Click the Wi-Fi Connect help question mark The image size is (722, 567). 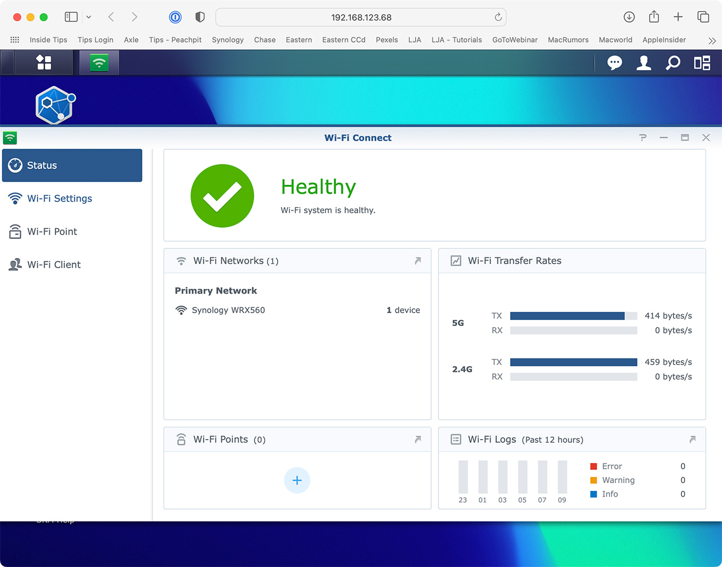tap(642, 138)
